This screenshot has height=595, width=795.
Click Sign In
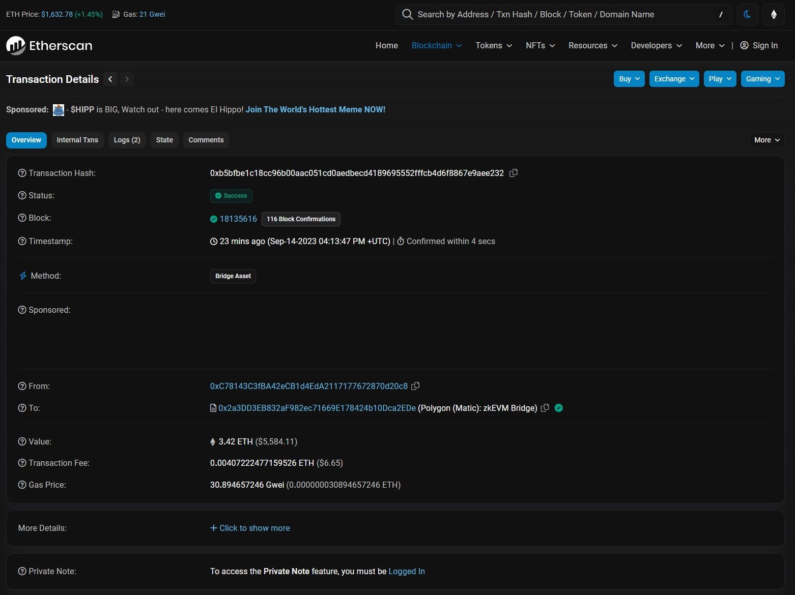(759, 45)
